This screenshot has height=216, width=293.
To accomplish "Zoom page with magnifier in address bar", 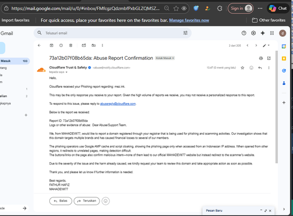I will point(166,8).
